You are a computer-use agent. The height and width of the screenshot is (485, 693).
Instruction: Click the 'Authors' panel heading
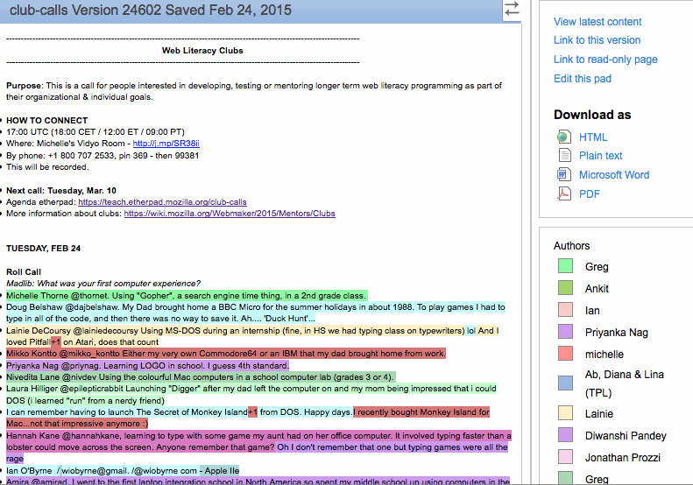(571, 246)
